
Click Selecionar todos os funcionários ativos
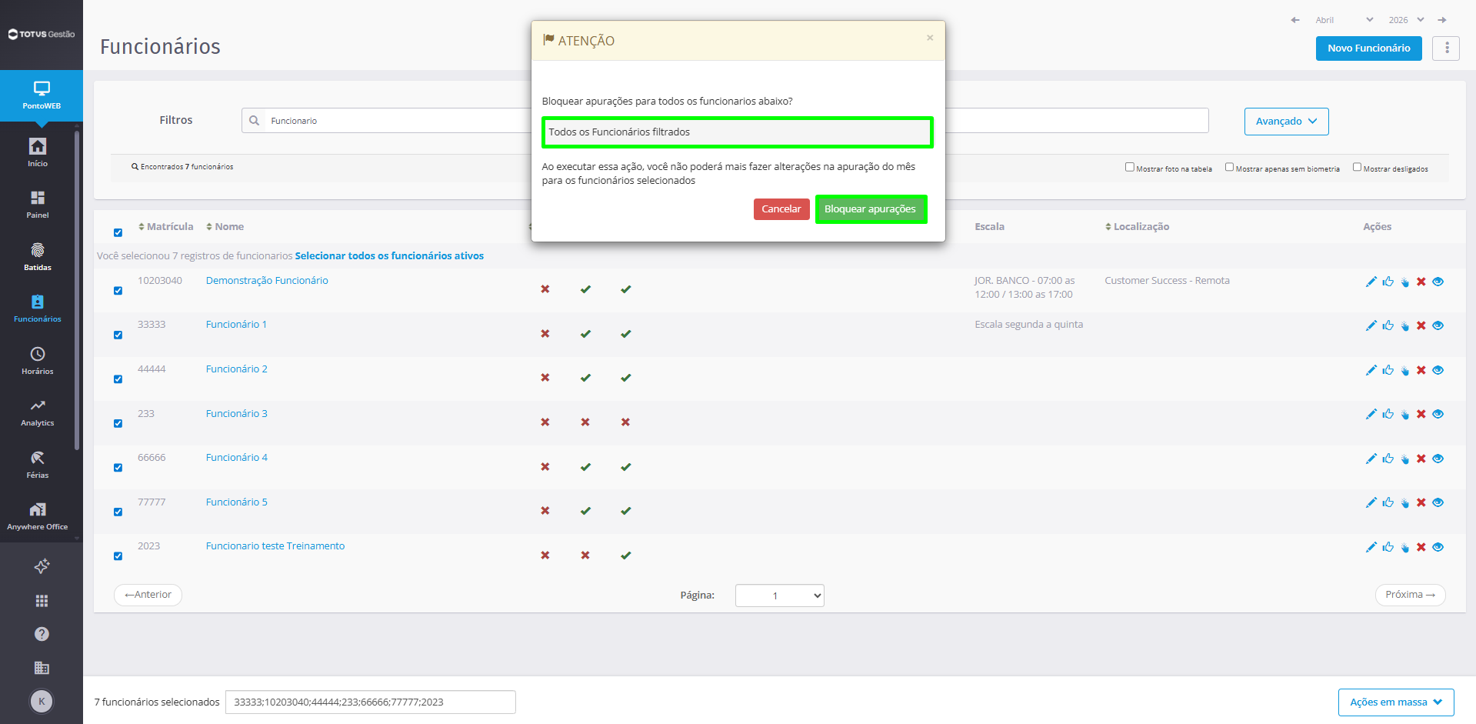389,256
